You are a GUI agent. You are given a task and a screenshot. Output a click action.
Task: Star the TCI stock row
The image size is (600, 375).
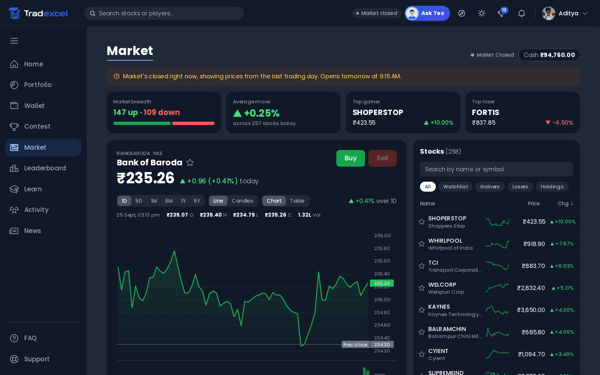click(422, 266)
